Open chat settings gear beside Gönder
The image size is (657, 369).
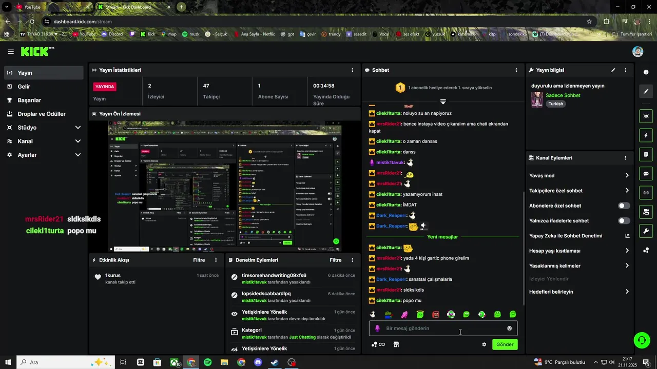coord(484,344)
